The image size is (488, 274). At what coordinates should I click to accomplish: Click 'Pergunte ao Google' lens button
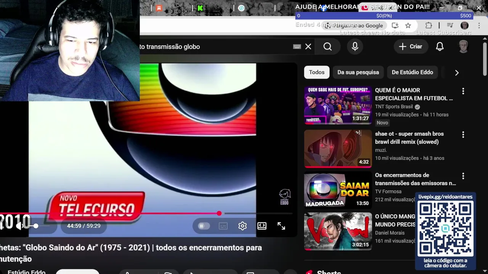click(x=353, y=25)
